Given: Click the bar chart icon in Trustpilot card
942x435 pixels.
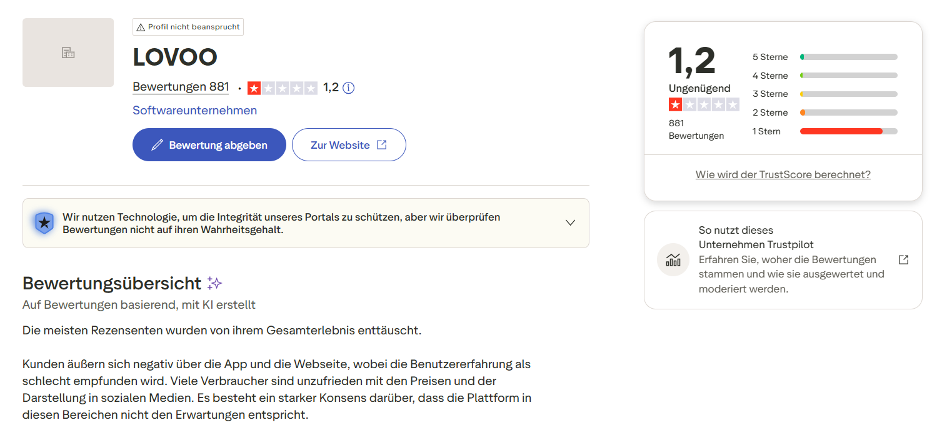Looking at the screenshot, I should (x=673, y=260).
